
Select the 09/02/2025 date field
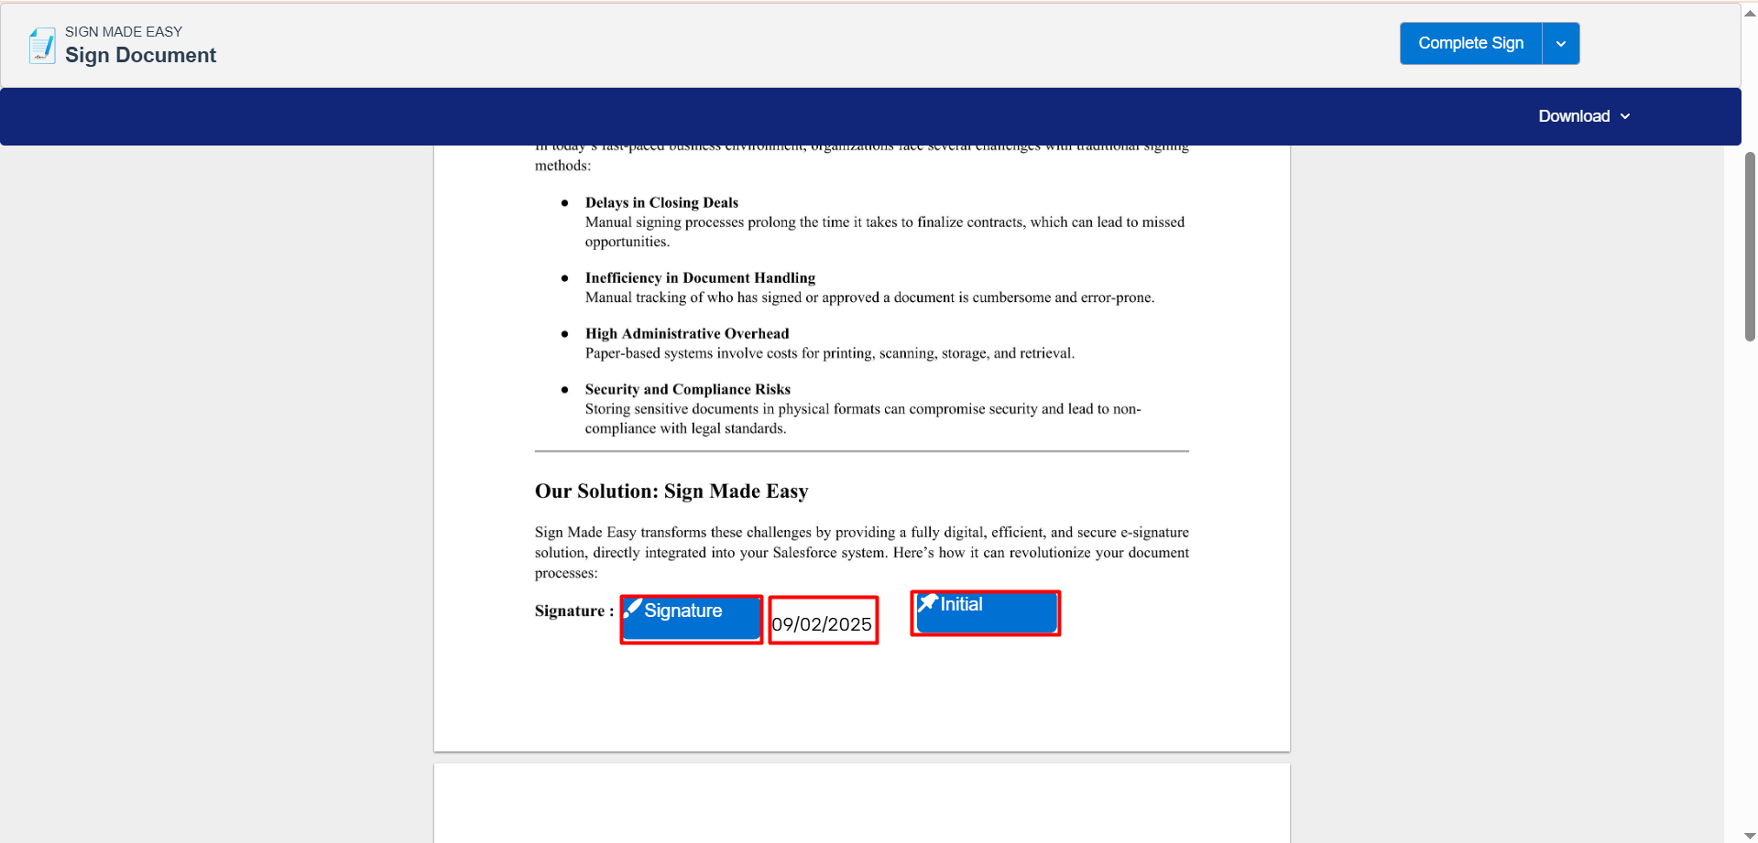point(823,621)
